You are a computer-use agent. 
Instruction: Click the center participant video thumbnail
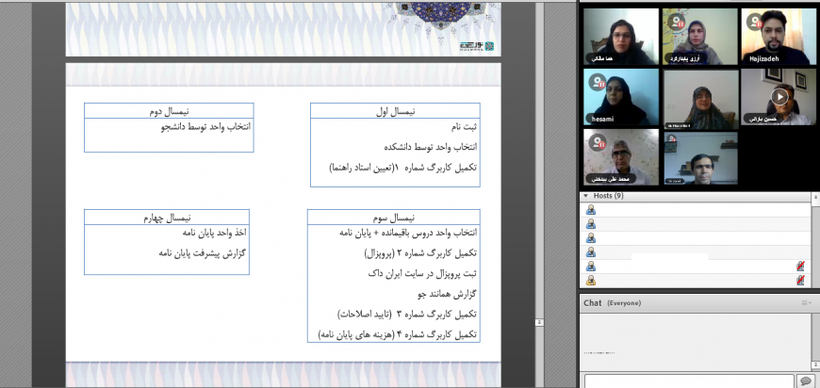point(700,97)
